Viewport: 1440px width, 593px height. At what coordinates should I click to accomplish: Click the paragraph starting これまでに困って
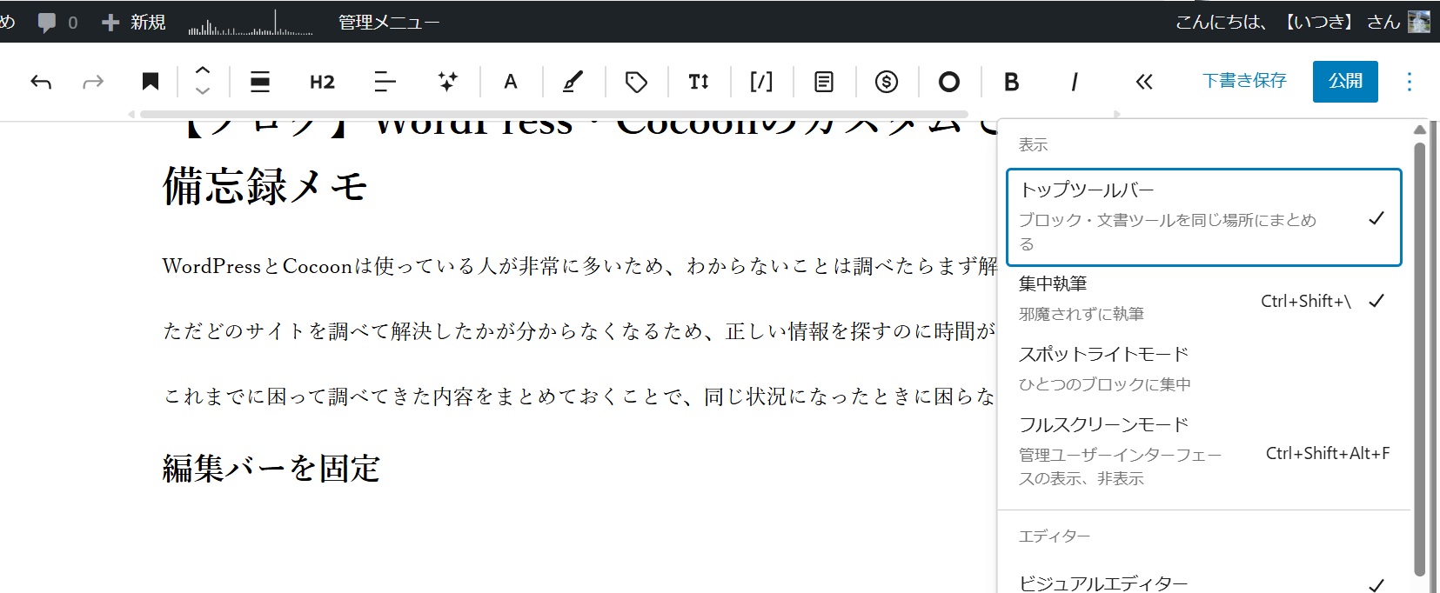coord(579,396)
